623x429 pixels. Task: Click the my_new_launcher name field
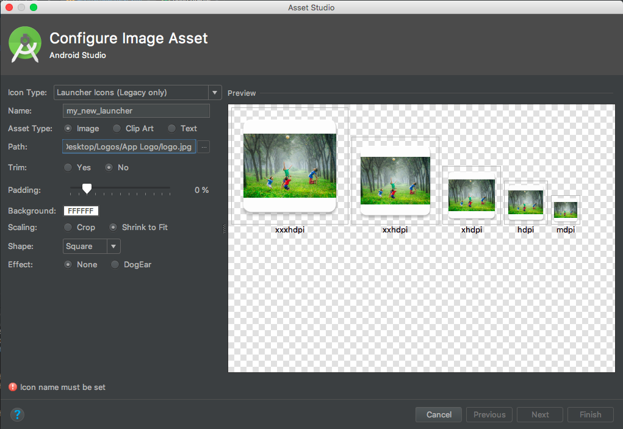(135, 110)
